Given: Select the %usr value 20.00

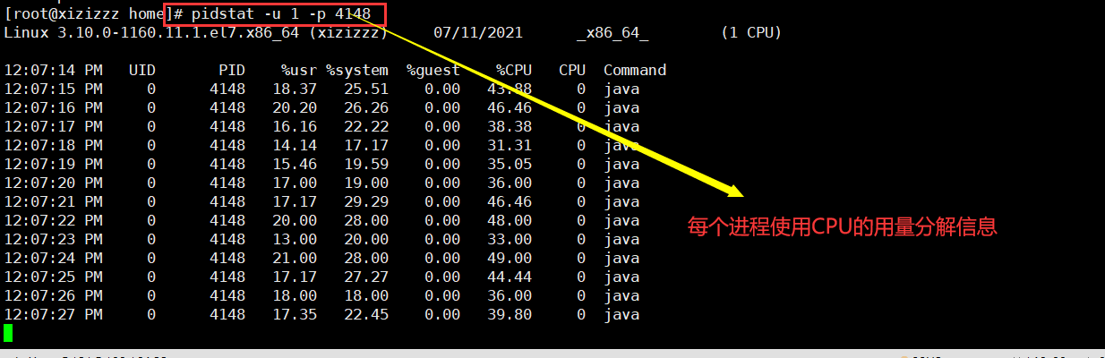Looking at the screenshot, I should tap(295, 220).
